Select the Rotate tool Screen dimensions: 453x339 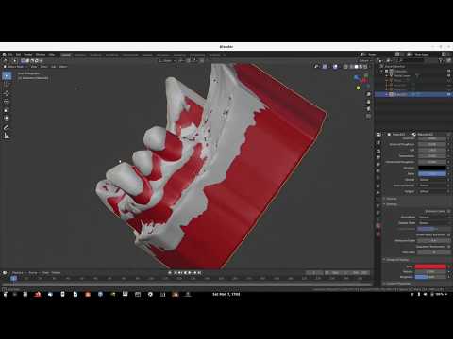coord(7,102)
